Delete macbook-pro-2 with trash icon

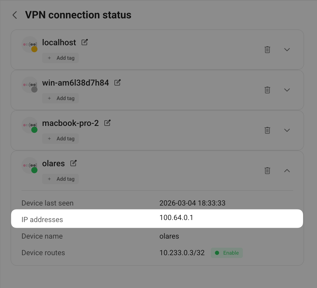pos(267,130)
